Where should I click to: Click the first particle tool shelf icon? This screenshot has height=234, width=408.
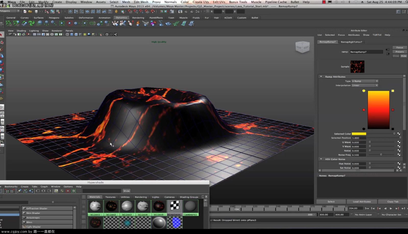coord(8,23)
